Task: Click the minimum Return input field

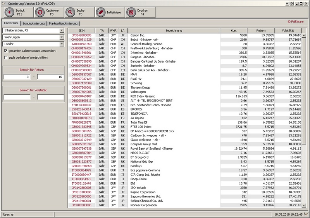Action: (17, 77)
